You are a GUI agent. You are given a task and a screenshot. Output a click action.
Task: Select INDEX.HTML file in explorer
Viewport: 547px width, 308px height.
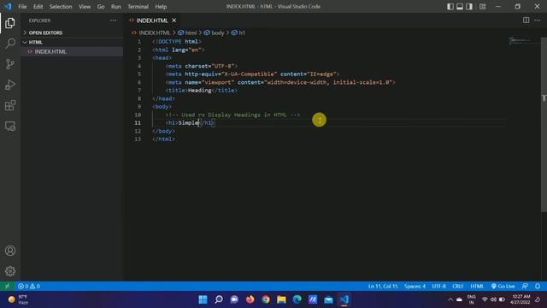[72, 51]
